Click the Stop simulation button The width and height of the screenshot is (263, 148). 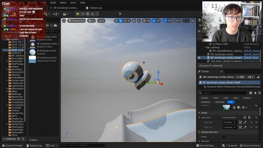pyautogui.click(x=88, y=14)
